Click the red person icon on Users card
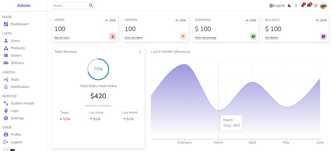Screen dimensions: 333x151 pos(113,36)
